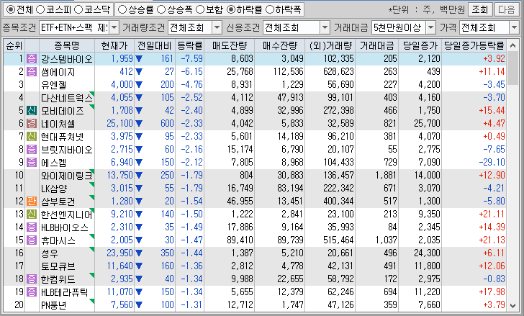Click 썸에이지 buy balance 112,536
The width and height of the screenshot is (524, 316).
[288, 72]
